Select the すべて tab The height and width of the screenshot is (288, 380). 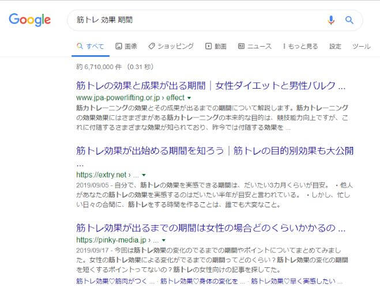point(91,46)
